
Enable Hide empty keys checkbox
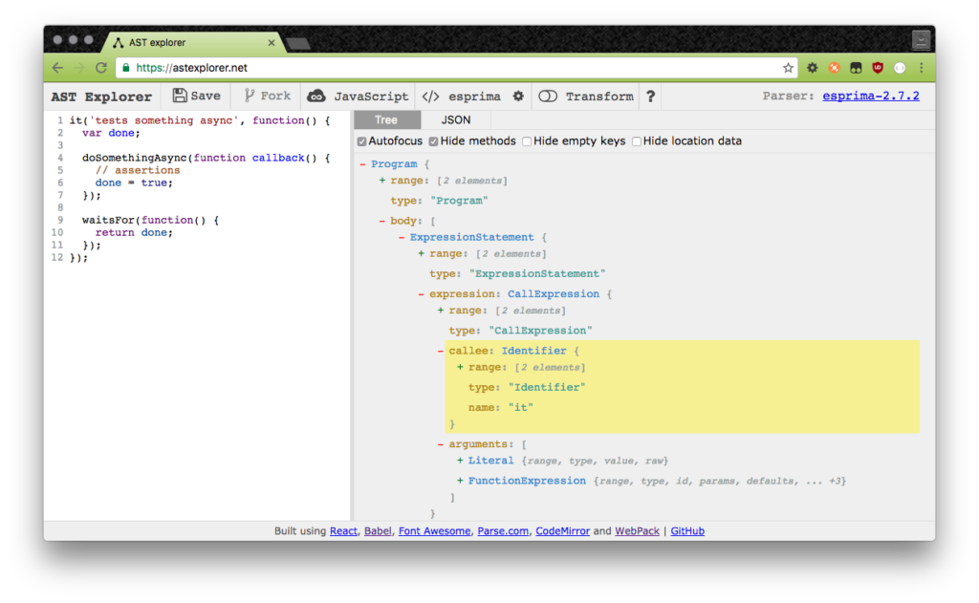coord(527,141)
